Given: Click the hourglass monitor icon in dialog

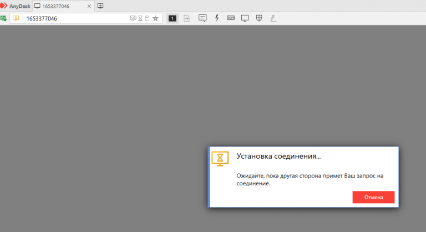Looking at the screenshot, I should click(220, 159).
